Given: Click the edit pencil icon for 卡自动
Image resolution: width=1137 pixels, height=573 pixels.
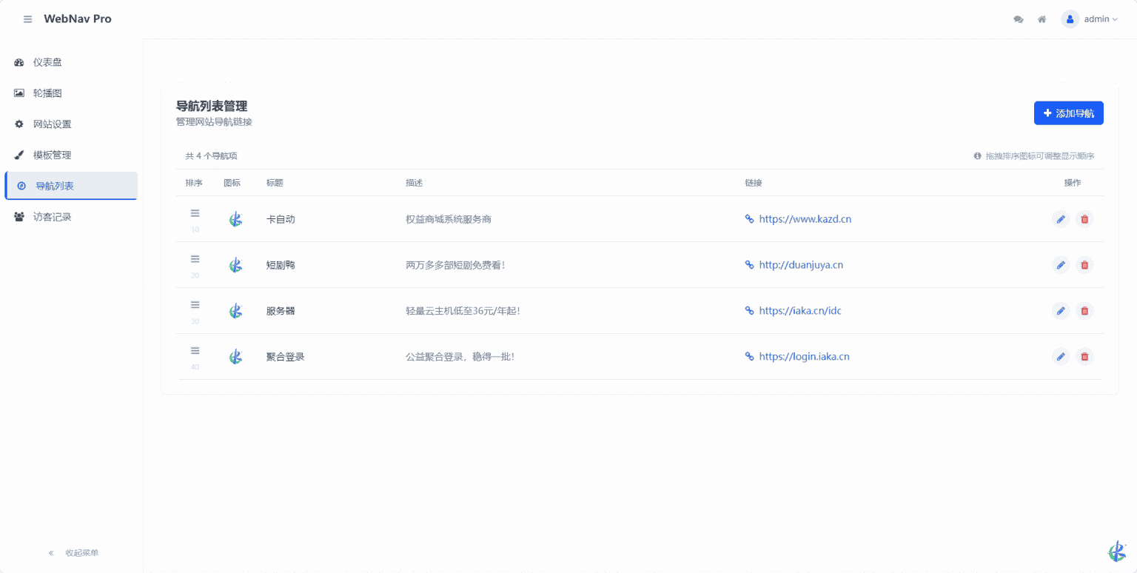Looking at the screenshot, I should [x=1061, y=219].
